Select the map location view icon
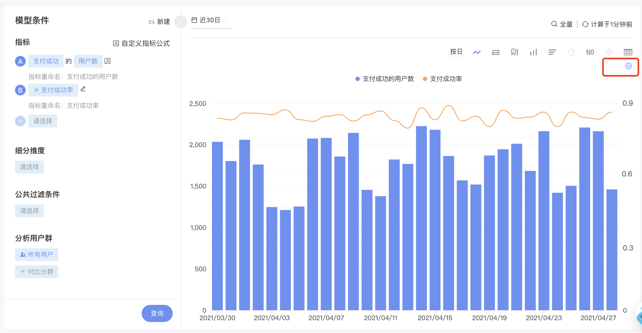Screen dimensions: 642x333 609,52
